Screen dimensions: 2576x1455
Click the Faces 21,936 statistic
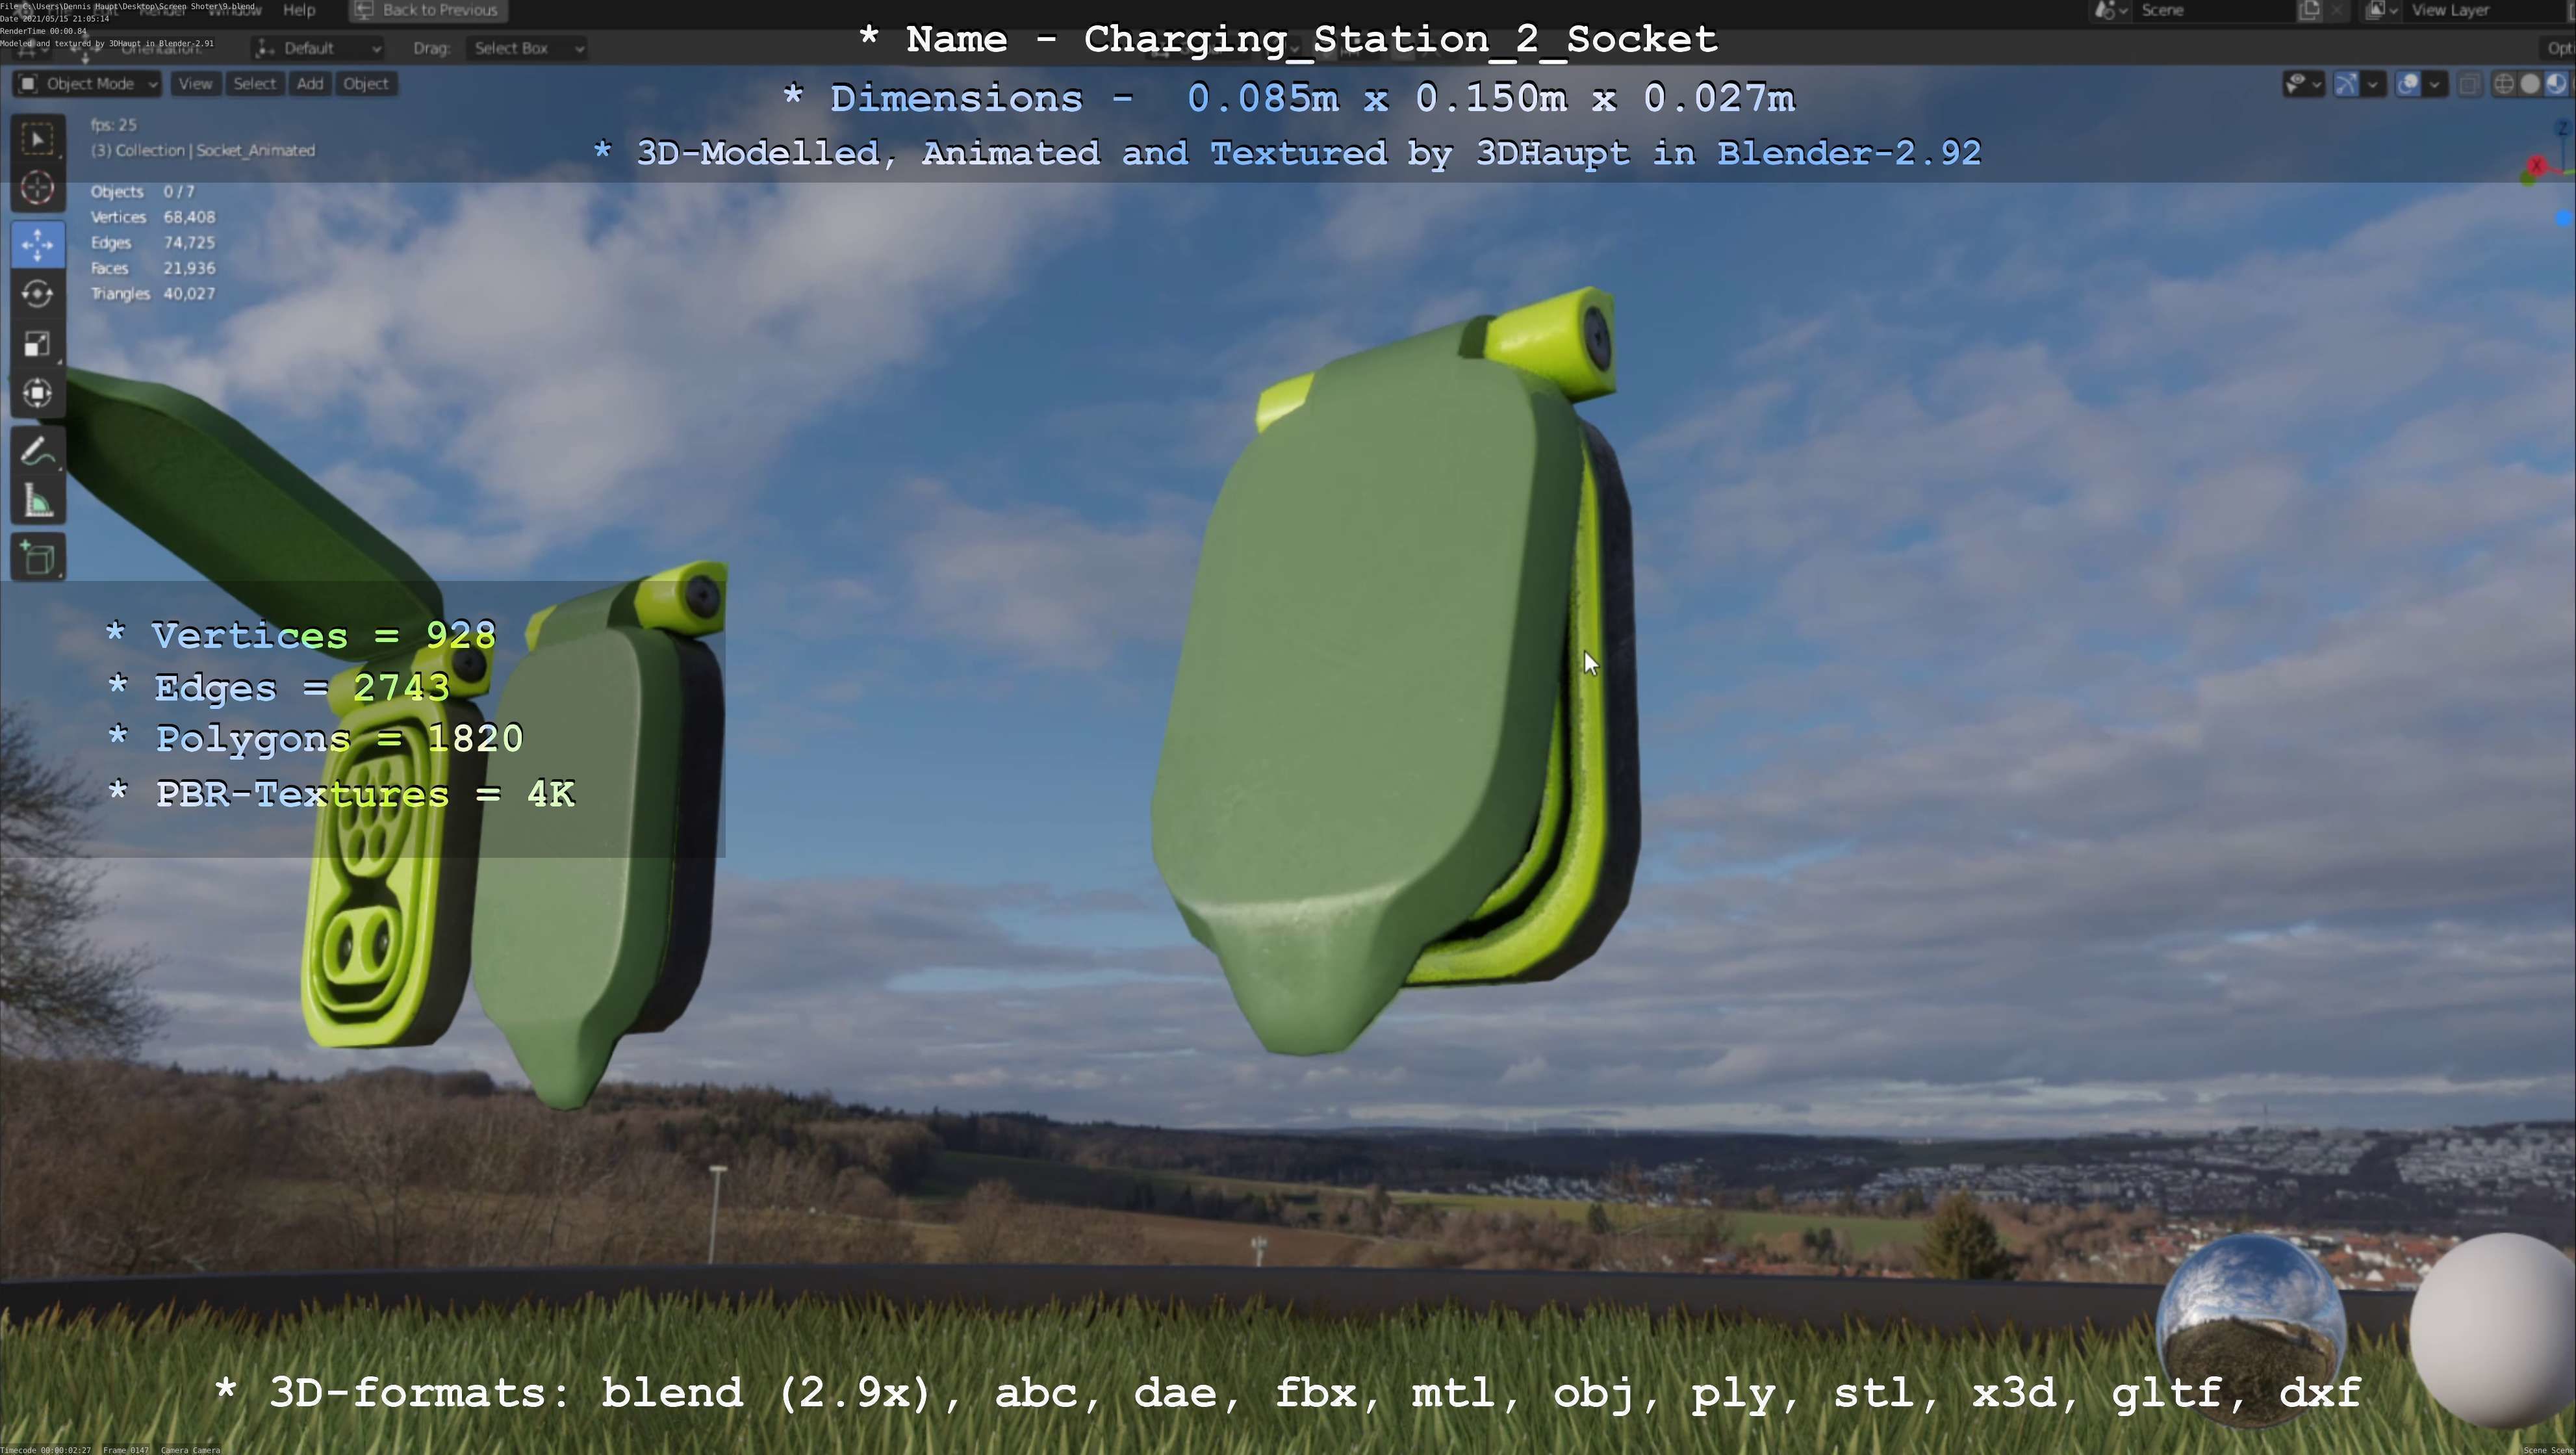[152, 268]
